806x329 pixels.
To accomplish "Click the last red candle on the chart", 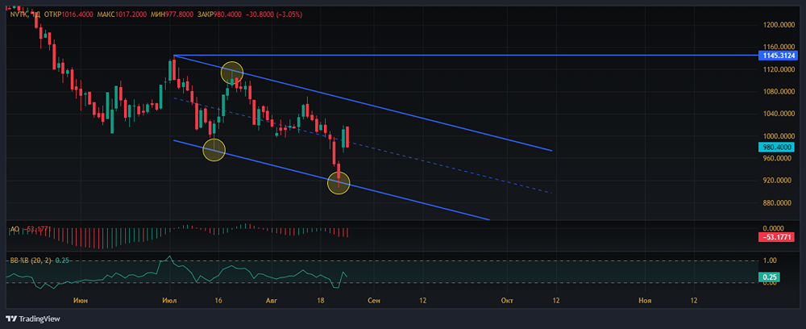I will [x=347, y=137].
